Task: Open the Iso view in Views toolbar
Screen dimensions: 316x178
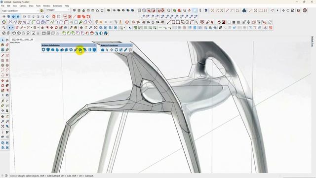Action: (75, 10)
